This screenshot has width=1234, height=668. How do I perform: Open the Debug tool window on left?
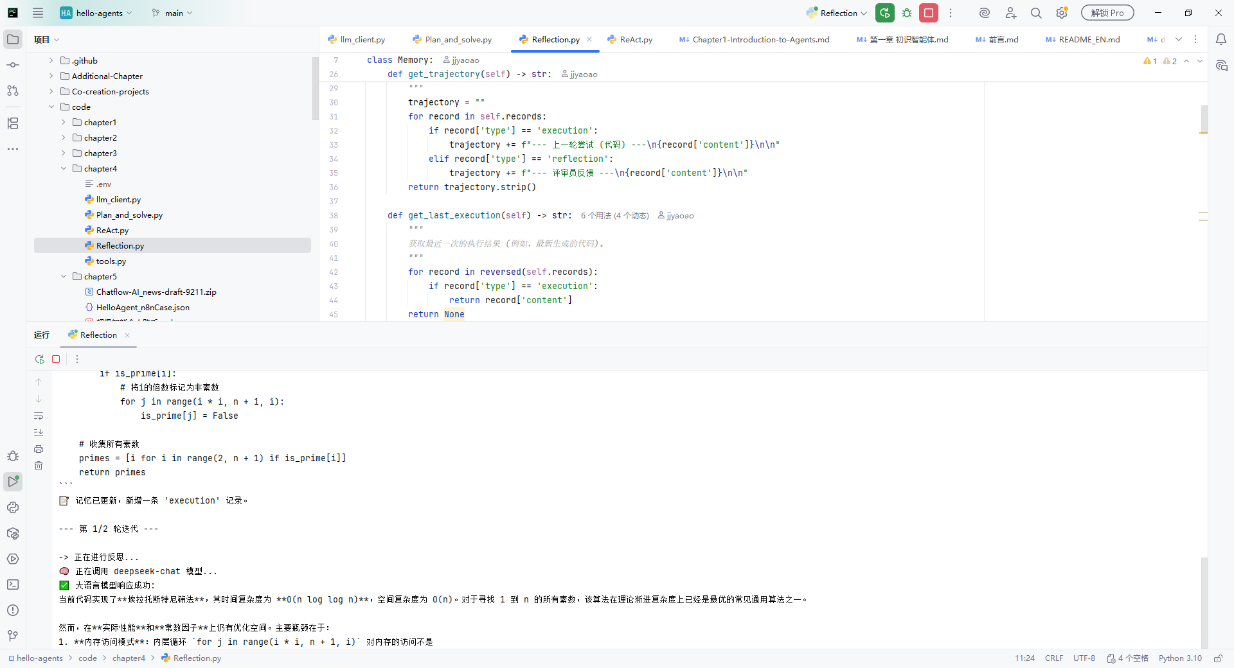point(13,456)
